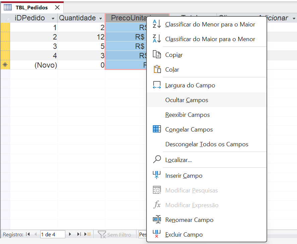The height and width of the screenshot is (244, 297).
Task: Select Reexibir Campos menu entry
Action: pos(187,115)
